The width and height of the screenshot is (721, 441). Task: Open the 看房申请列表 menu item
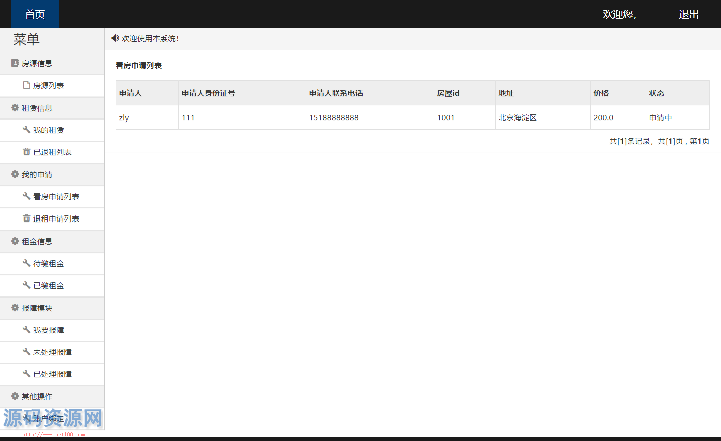coord(52,197)
